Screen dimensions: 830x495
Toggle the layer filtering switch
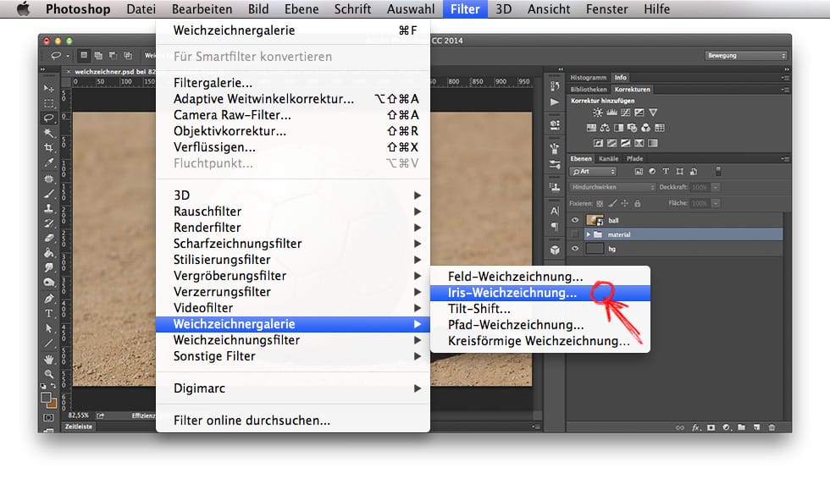[718, 171]
